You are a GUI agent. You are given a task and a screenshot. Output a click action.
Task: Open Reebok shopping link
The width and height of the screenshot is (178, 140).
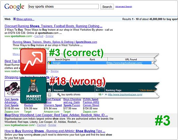(x=29, y=105)
